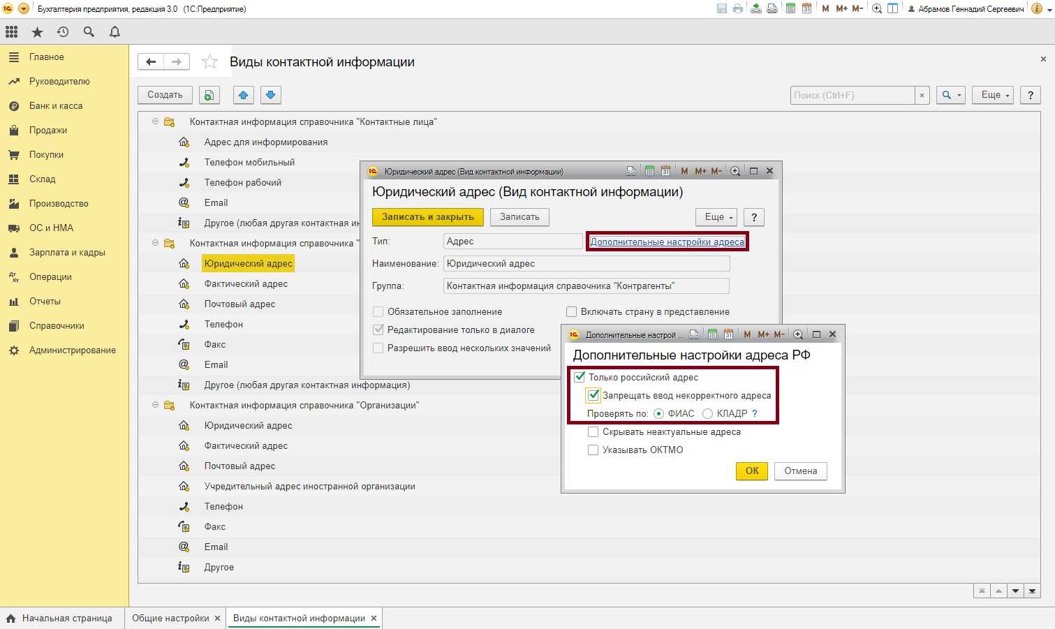Clear the search field with x button
This screenshot has width=1055, height=629.
(x=922, y=95)
